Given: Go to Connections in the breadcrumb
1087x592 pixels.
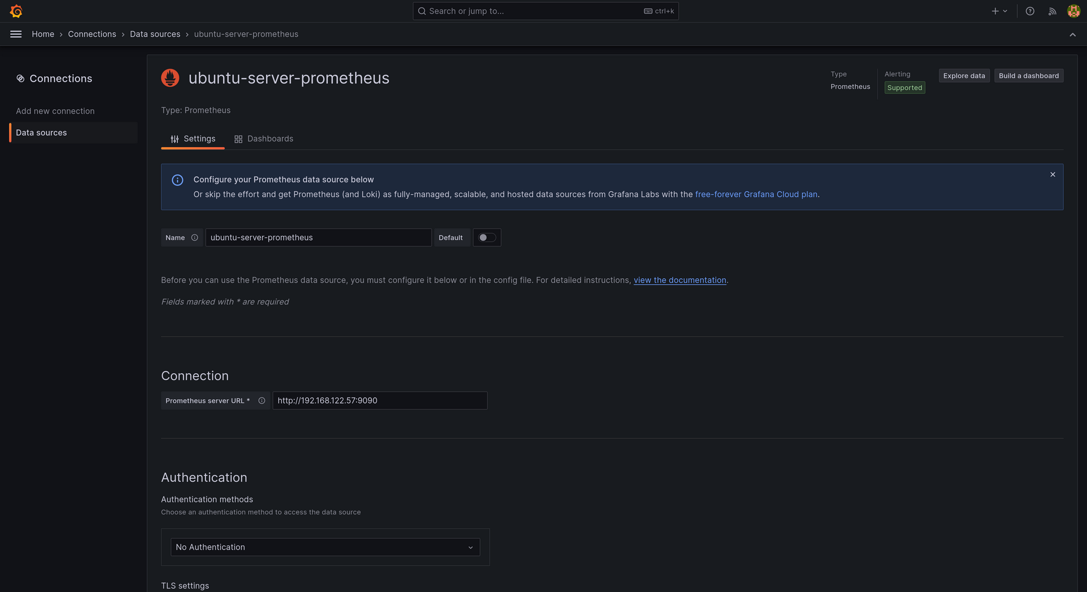Looking at the screenshot, I should 92,34.
